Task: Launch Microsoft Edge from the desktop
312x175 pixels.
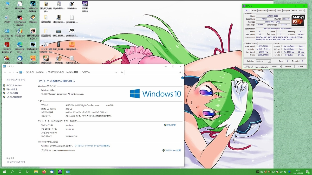Action: (x=20, y=47)
